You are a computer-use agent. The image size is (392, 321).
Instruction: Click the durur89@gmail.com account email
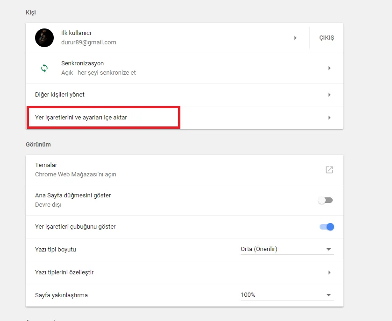pyautogui.click(x=88, y=42)
